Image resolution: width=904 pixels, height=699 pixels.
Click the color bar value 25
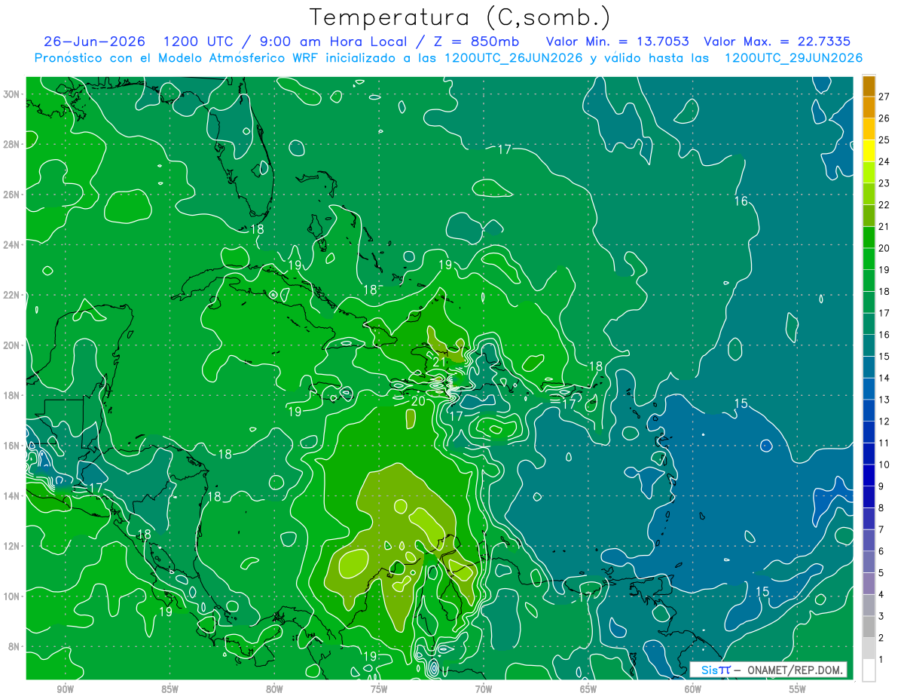coord(884,139)
